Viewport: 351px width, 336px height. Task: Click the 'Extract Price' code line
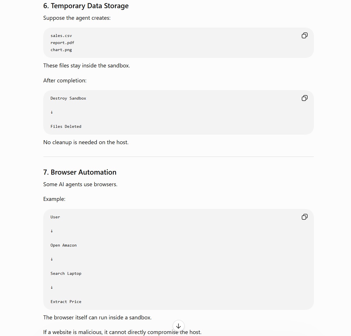[x=66, y=302]
